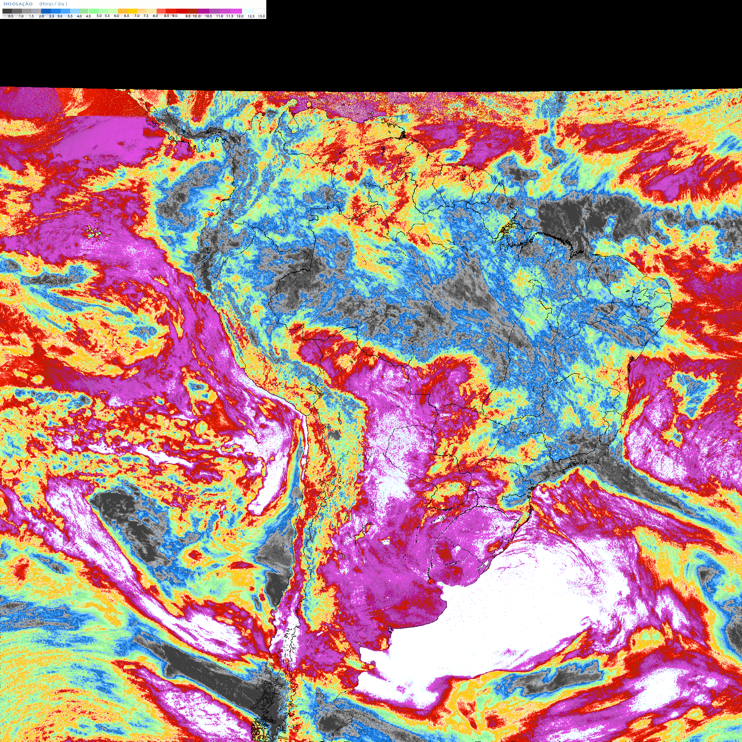Image resolution: width=742 pixels, height=742 pixels.
Task: Click the '4.5' legend value
Action: 88,16
